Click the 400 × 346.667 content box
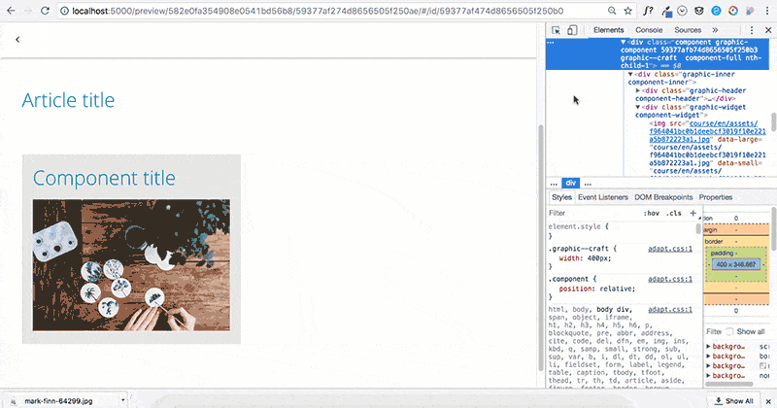 pos(736,264)
